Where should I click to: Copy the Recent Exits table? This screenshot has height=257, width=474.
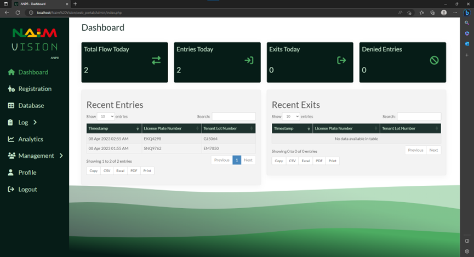279,161
